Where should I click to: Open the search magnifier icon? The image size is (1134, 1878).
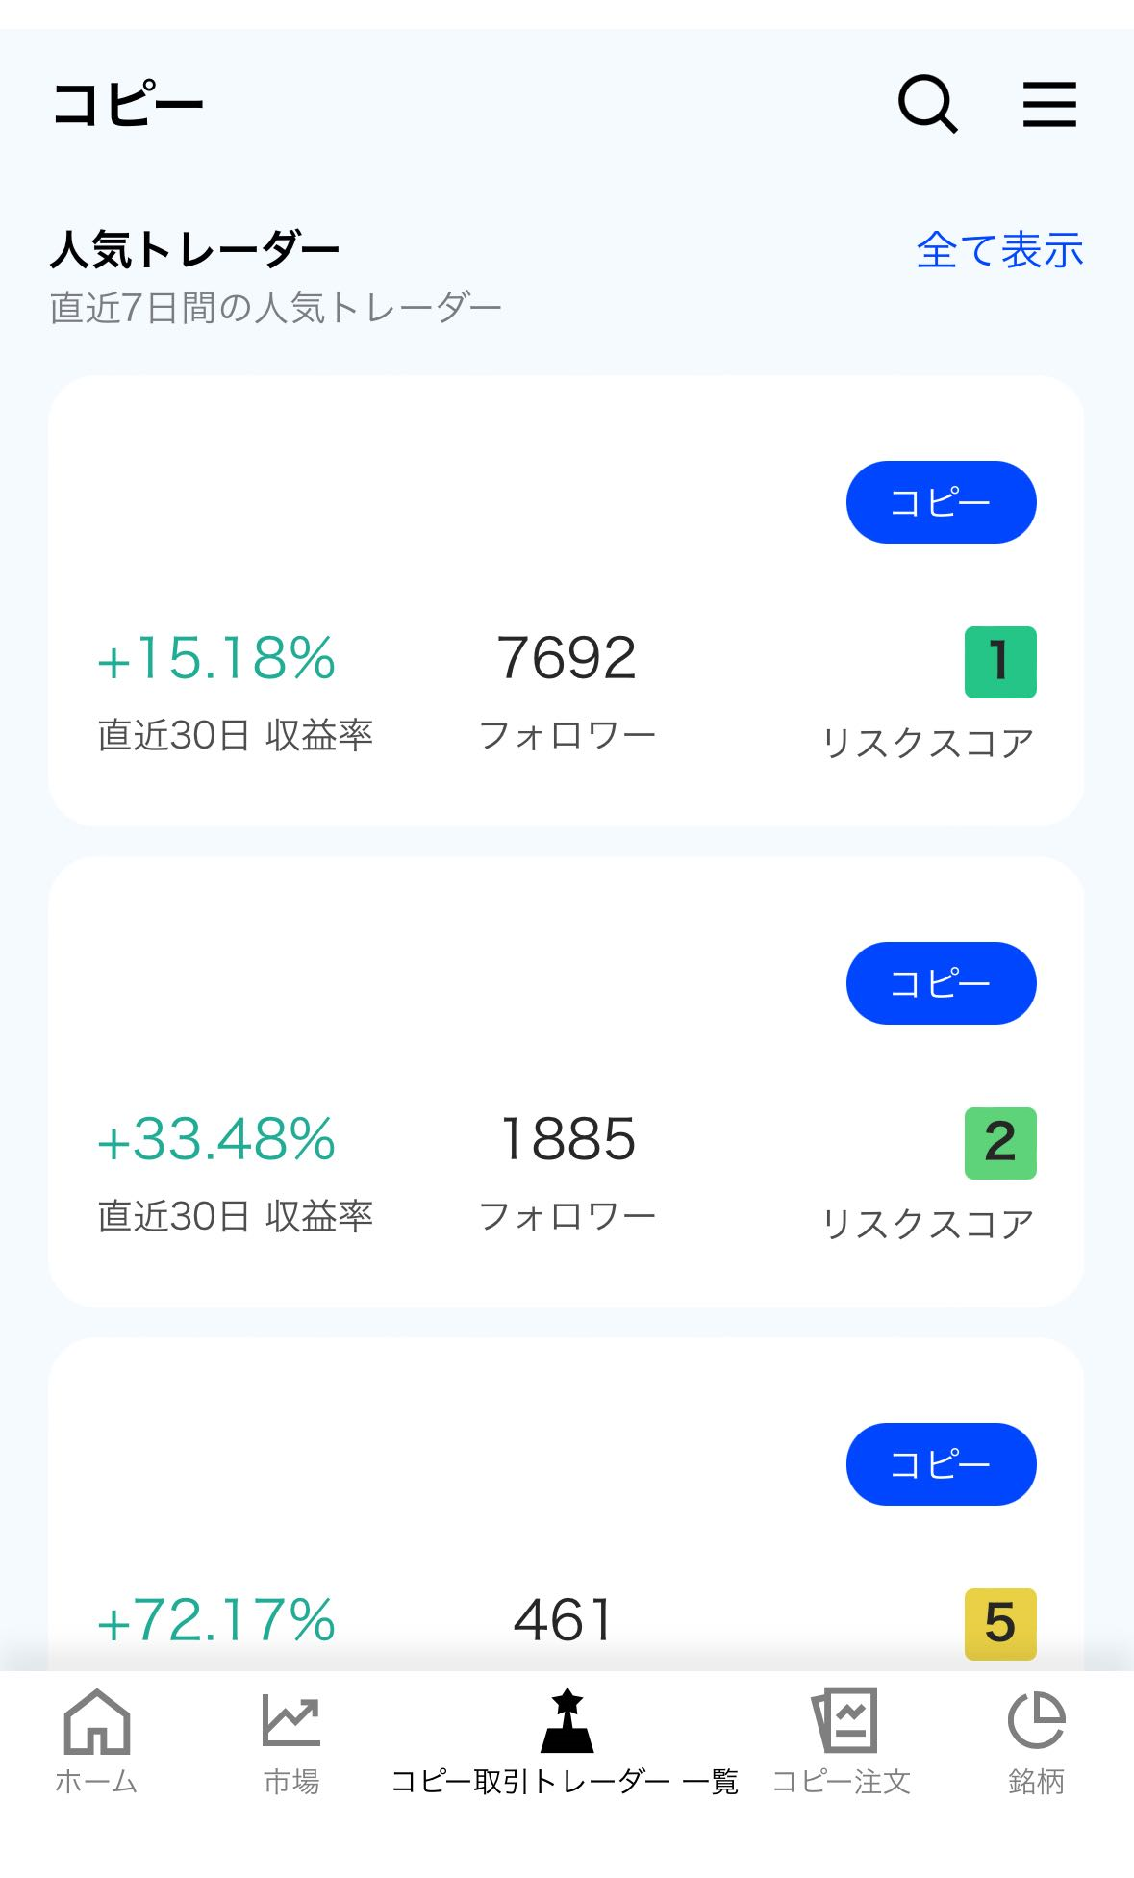pyautogui.click(x=927, y=104)
